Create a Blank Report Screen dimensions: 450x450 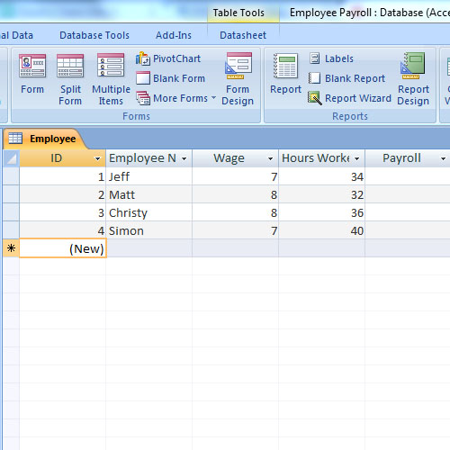(346, 78)
